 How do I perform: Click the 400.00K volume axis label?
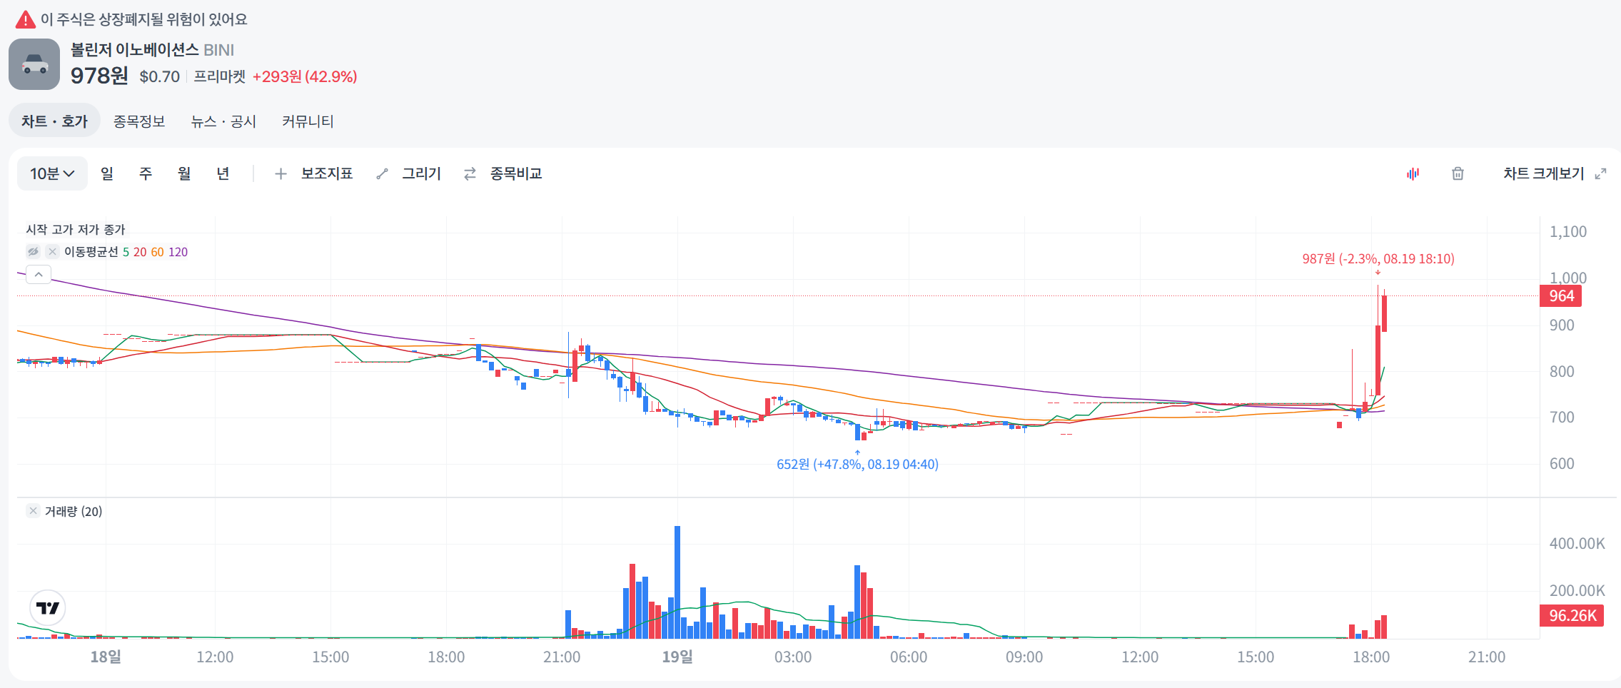tap(1577, 544)
